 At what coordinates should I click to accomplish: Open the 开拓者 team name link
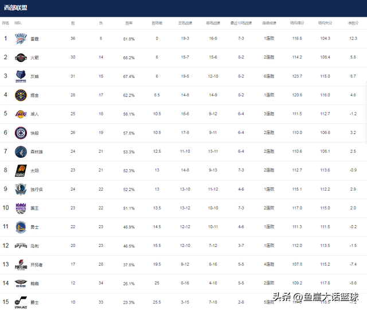click(37, 265)
